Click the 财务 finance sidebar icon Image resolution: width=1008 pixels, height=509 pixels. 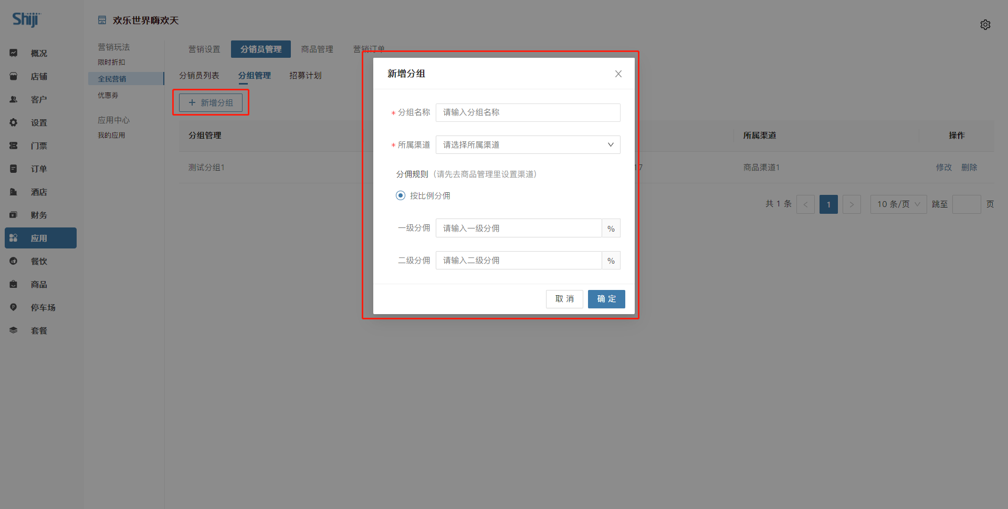14,215
